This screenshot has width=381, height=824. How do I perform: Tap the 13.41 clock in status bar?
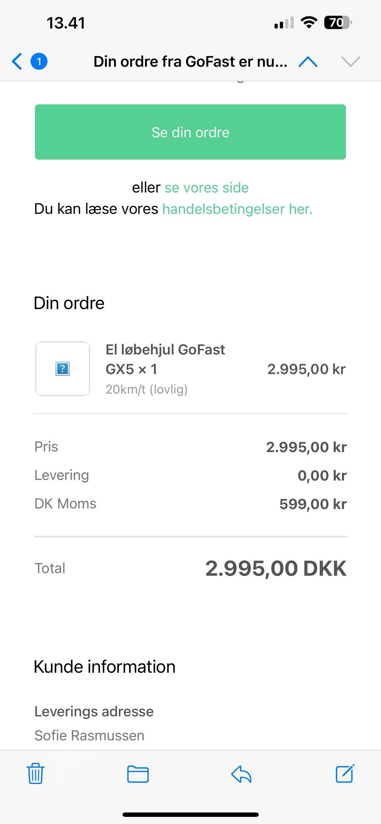pos(66,23)
